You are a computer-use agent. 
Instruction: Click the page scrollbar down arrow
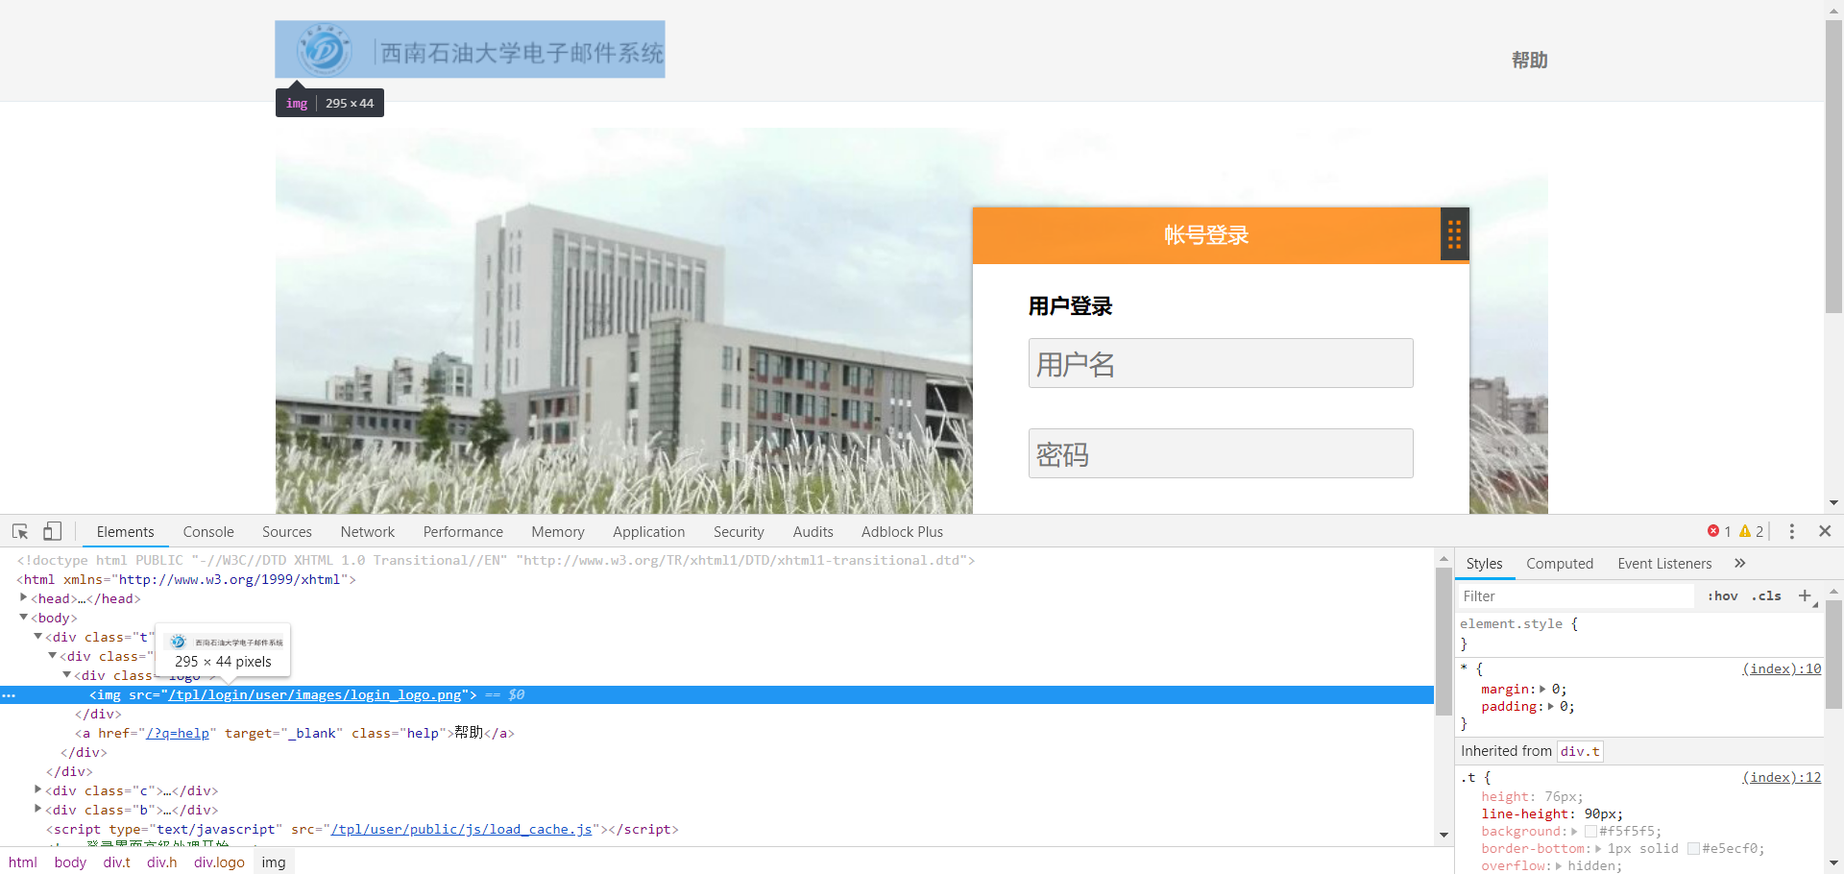point(1833,502)
